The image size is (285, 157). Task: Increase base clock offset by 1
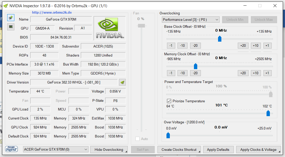[x=267, y=45]
